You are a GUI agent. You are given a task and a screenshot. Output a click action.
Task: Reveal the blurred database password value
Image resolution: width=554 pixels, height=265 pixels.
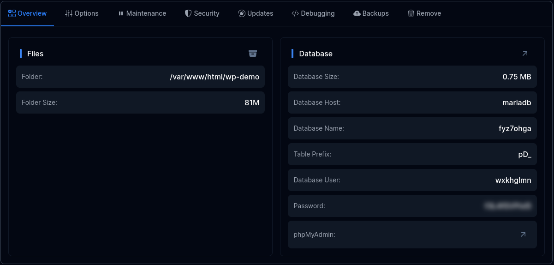pos(509,206)
